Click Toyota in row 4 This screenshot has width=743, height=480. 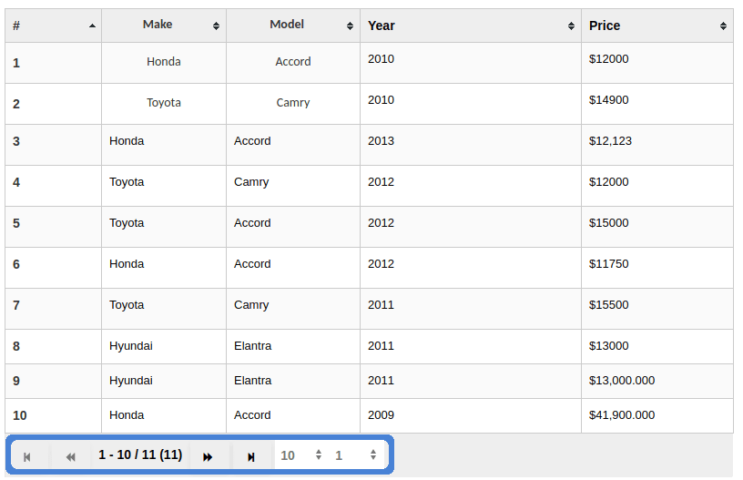[127, 182]
